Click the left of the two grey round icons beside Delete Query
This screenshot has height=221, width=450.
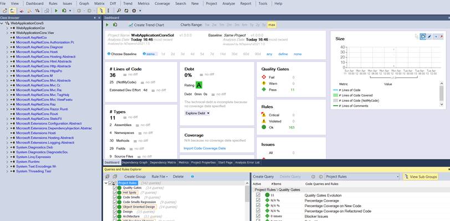pyautogui.click(x=314, y=177)
